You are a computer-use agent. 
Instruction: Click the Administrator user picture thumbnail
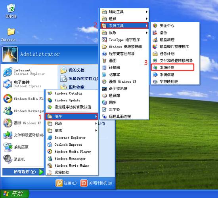[10, 54]
